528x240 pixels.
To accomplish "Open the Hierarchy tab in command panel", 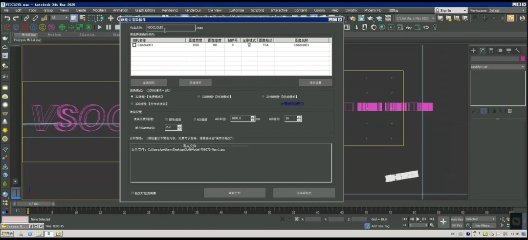I will click(x=491, y=50).
